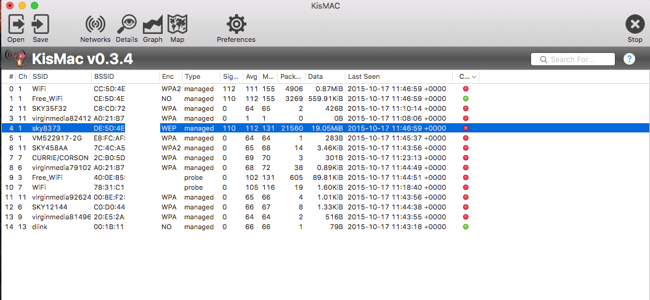Click last seen 11:43:18 timestamp
This screenshot has height=300, width=650.
click(397, 227)
